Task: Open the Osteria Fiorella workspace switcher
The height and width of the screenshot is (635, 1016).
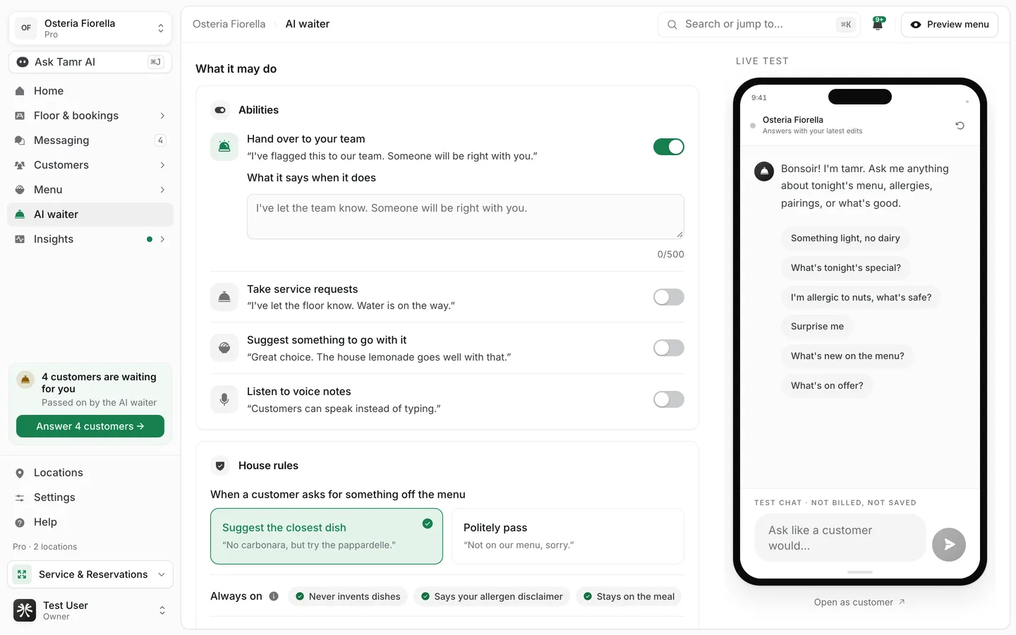Action: click(90, 28)
